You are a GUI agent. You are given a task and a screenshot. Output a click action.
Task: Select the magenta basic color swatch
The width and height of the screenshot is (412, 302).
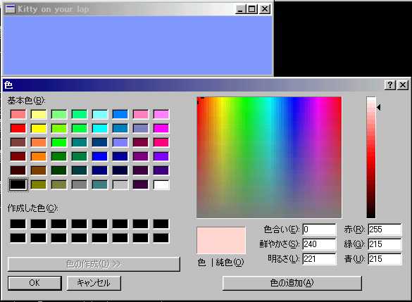click(x=161, y=128)
